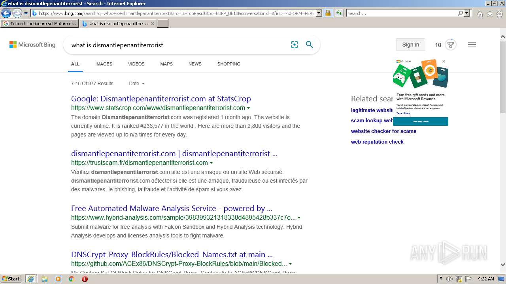Open the recent pages dropdown arrow
The height and width of the screenshot is (284, 506).
point(26,13)
